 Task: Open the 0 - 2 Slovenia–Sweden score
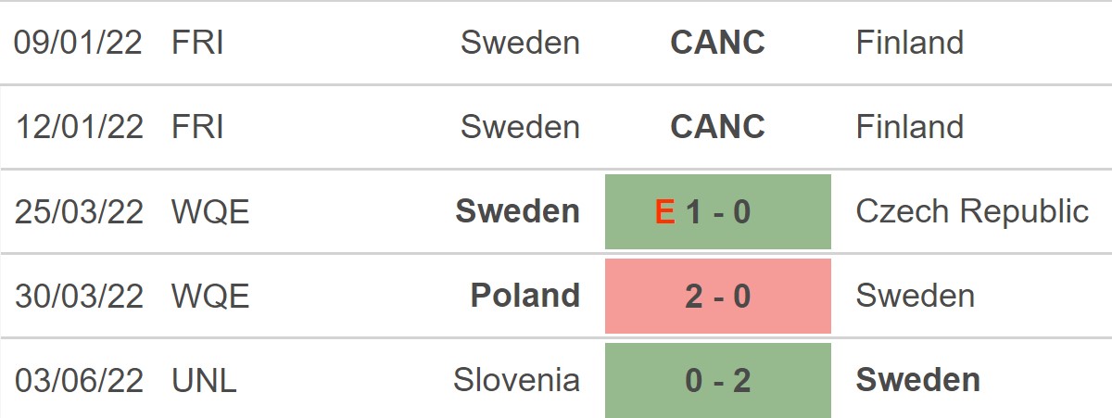718,381
